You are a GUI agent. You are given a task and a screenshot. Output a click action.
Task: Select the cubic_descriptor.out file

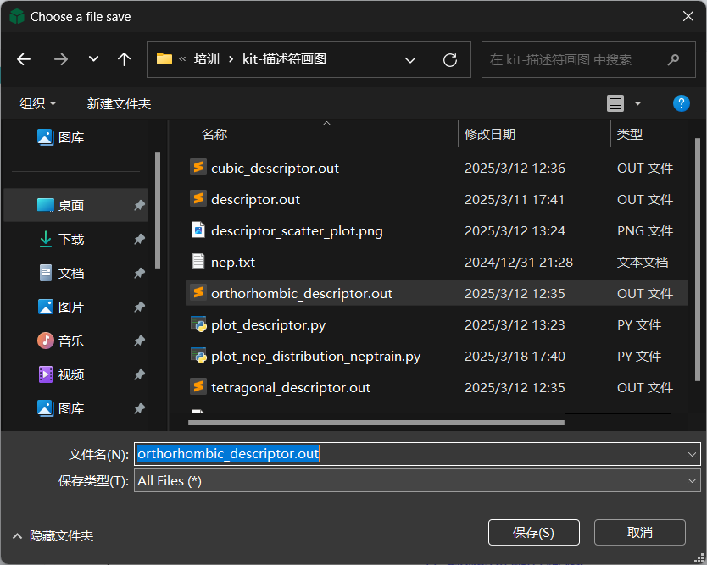click(x=275, y=168)
